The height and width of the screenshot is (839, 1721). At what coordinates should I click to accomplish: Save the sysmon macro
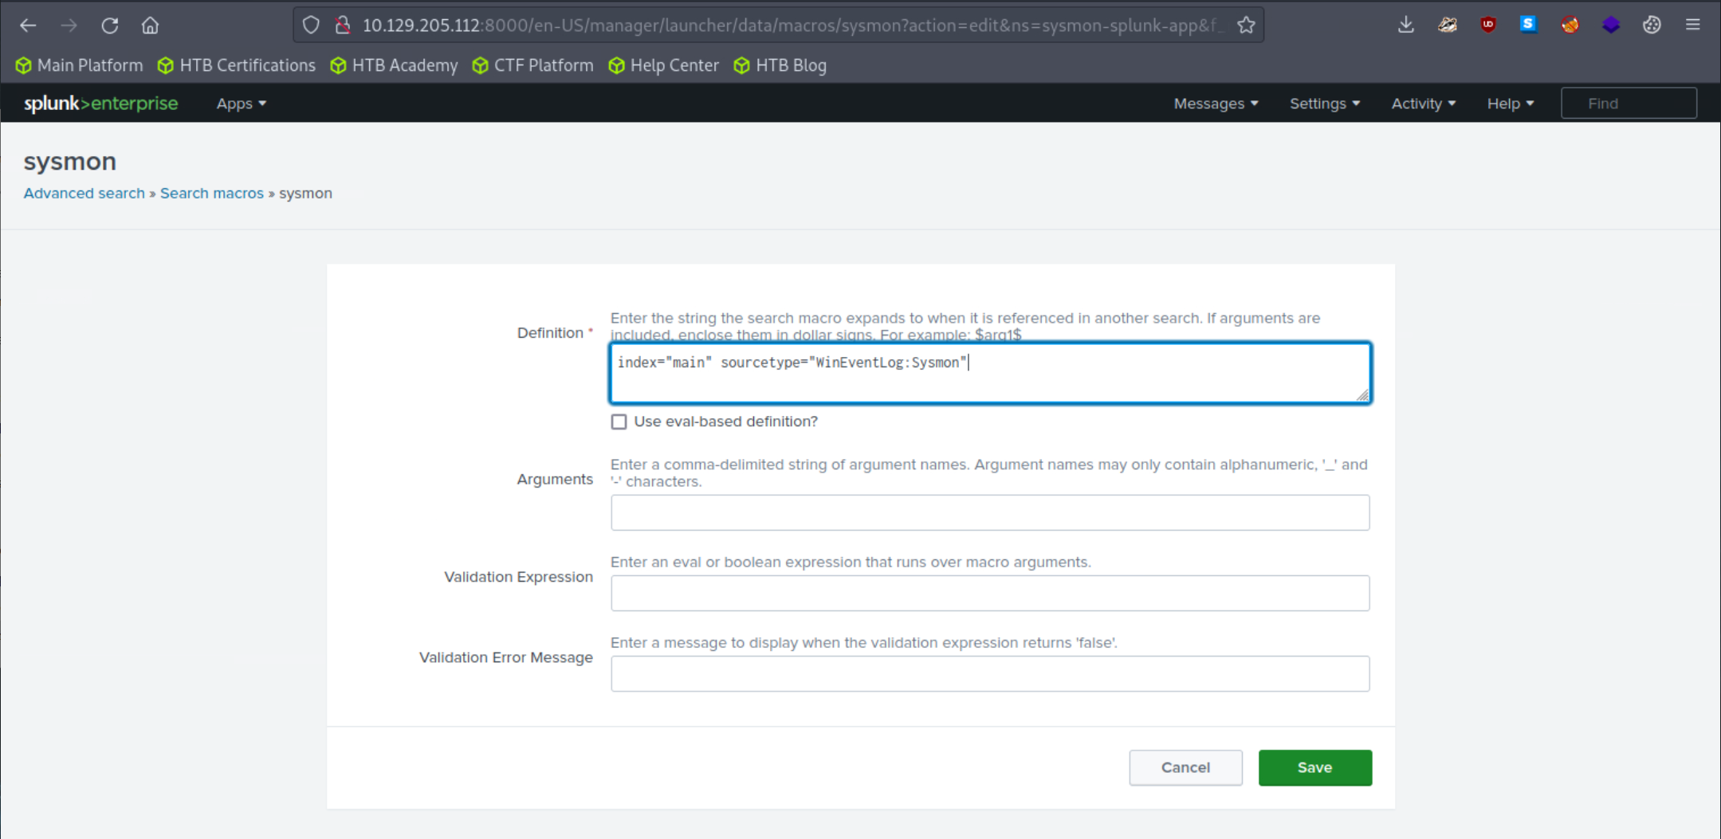1314,767
